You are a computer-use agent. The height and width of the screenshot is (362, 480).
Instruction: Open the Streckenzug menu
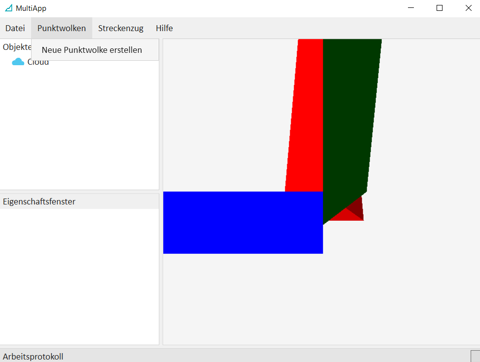pyautogui.click(x=120, y=28)
